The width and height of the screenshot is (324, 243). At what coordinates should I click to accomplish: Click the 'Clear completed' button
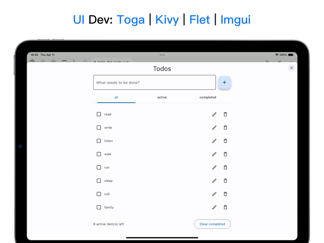pyautogui.click(x=213, y=224)
